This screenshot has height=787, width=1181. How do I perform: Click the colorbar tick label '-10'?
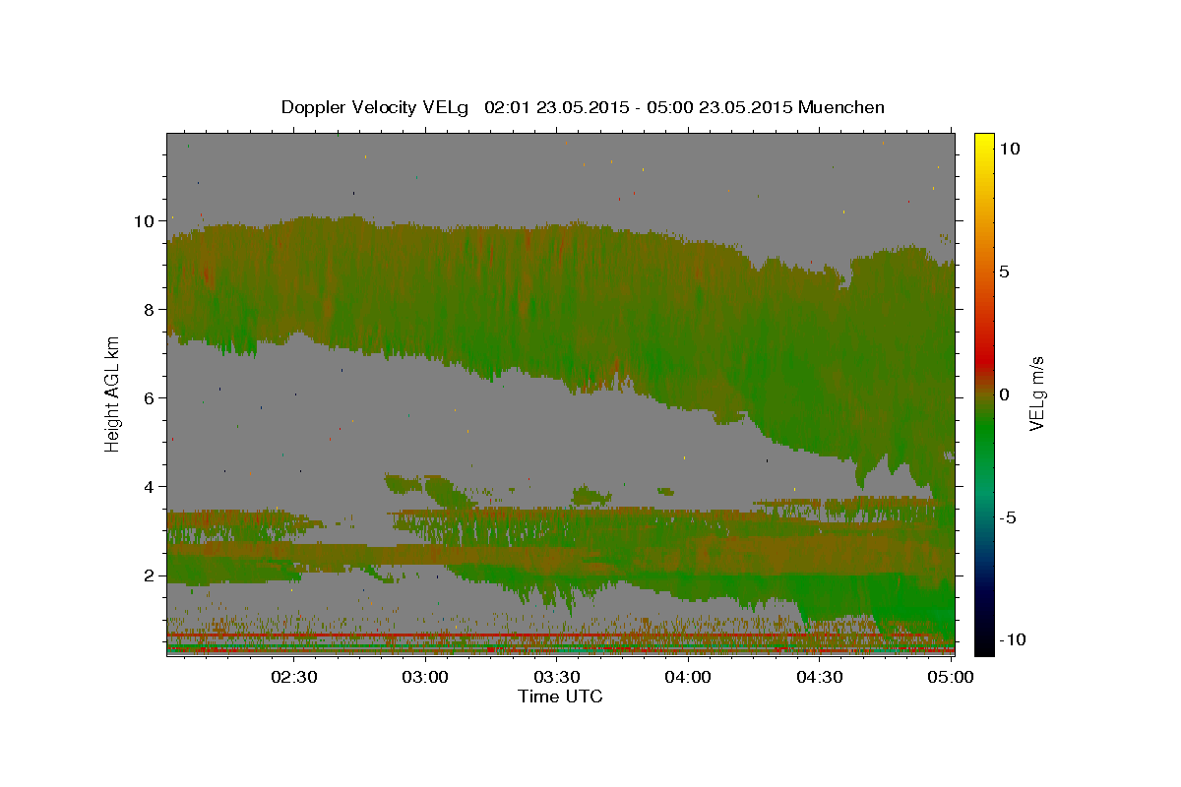1011,639
